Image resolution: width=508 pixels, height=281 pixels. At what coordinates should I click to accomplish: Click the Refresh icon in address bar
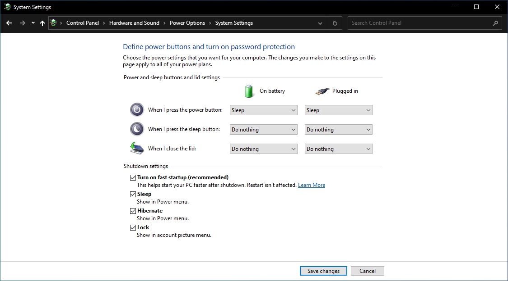335,23
